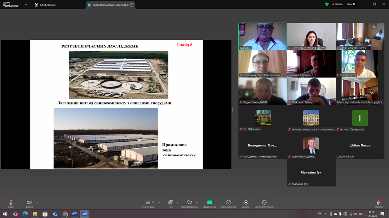This screenshot has height=218, width=389.
Task: Click the minus icon on the Экран tab
Action: point(132,5)
